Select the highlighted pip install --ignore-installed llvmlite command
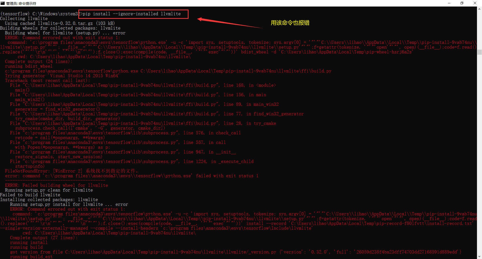This screenshot has width=482, height=259. tap(133, 14)
